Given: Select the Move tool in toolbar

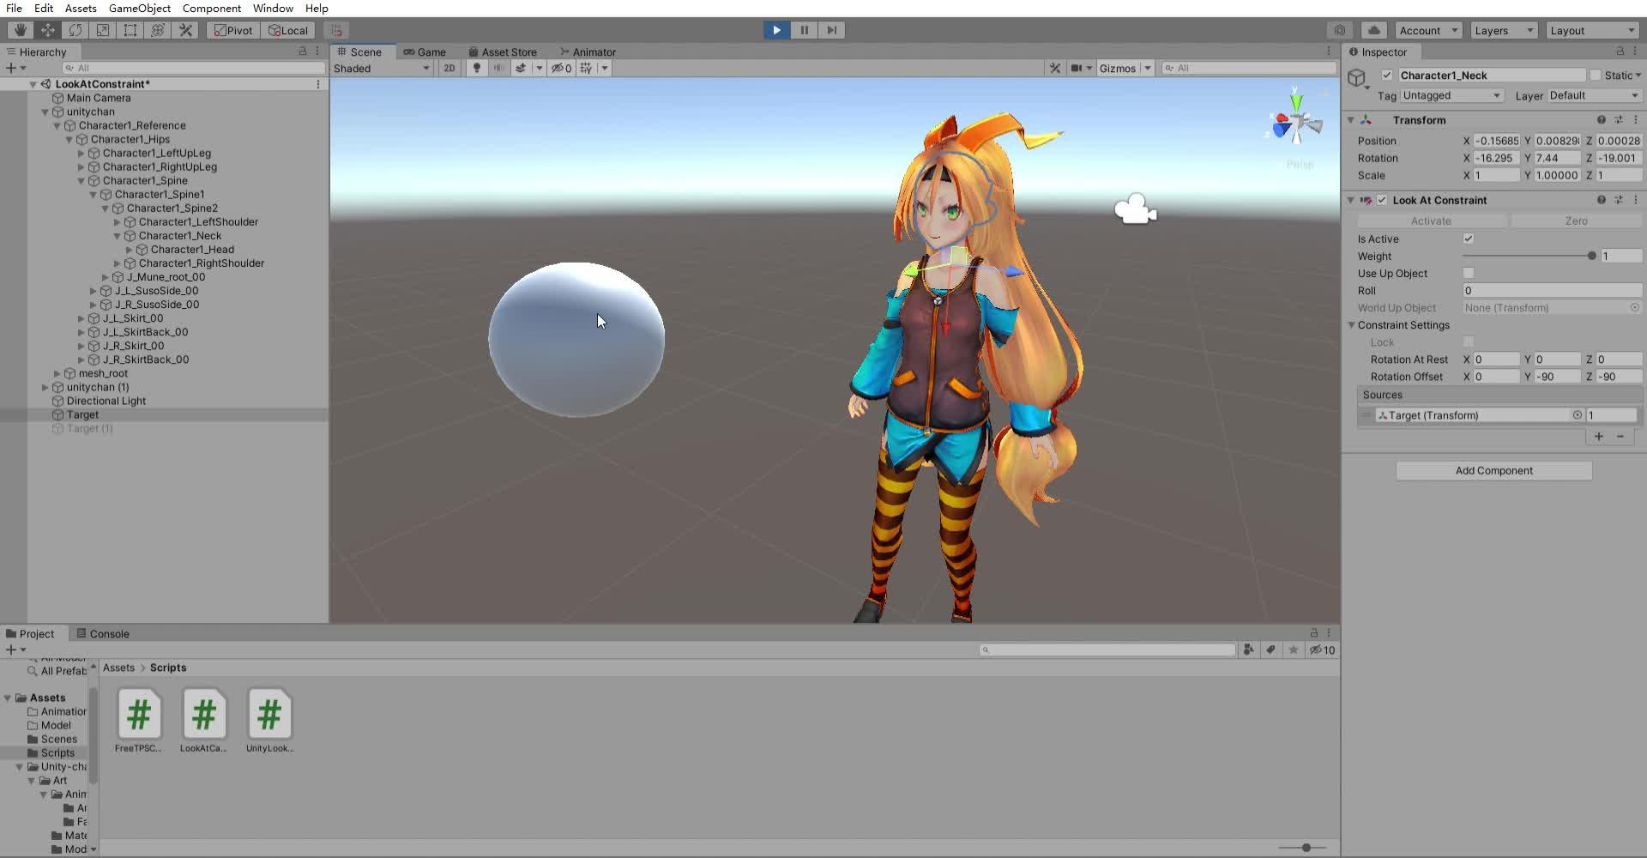Looking at the screenshot, I should (47, 30).
